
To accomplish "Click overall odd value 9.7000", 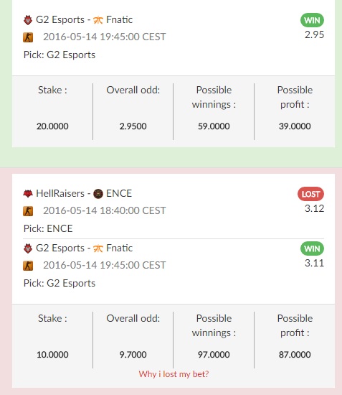I will pyautogui.click(x=133, y=355).
